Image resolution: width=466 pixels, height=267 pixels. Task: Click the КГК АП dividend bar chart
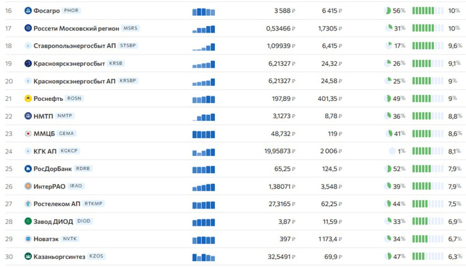point(204,152)
